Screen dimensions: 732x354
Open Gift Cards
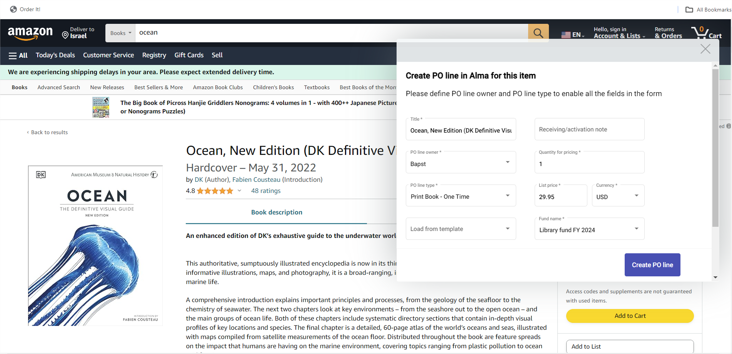[189, 55]
